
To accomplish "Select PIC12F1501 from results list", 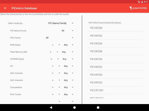I will point(116,90).
